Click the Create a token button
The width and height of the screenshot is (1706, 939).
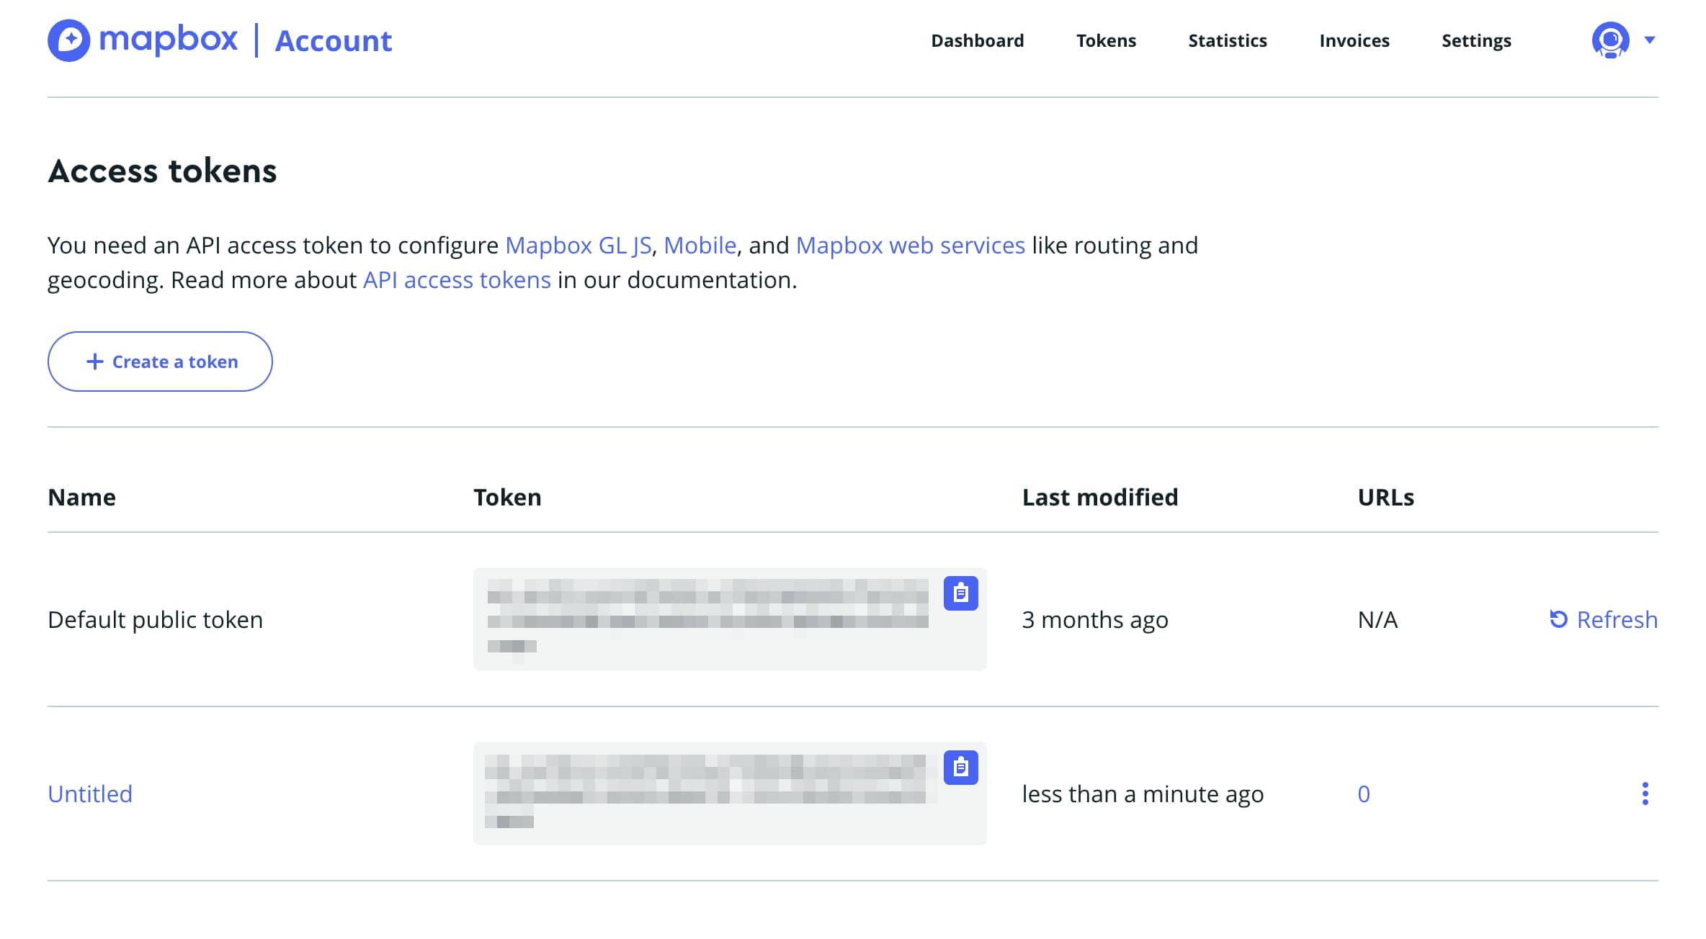click(160, 361)
